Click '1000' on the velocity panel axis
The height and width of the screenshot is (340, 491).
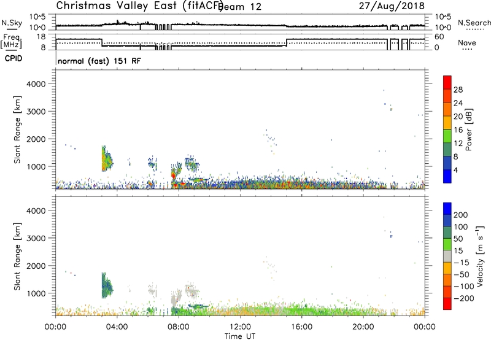(x=36, y=293)
